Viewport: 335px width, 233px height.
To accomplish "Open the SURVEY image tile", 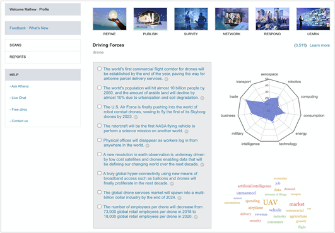I will coord(191,19).
